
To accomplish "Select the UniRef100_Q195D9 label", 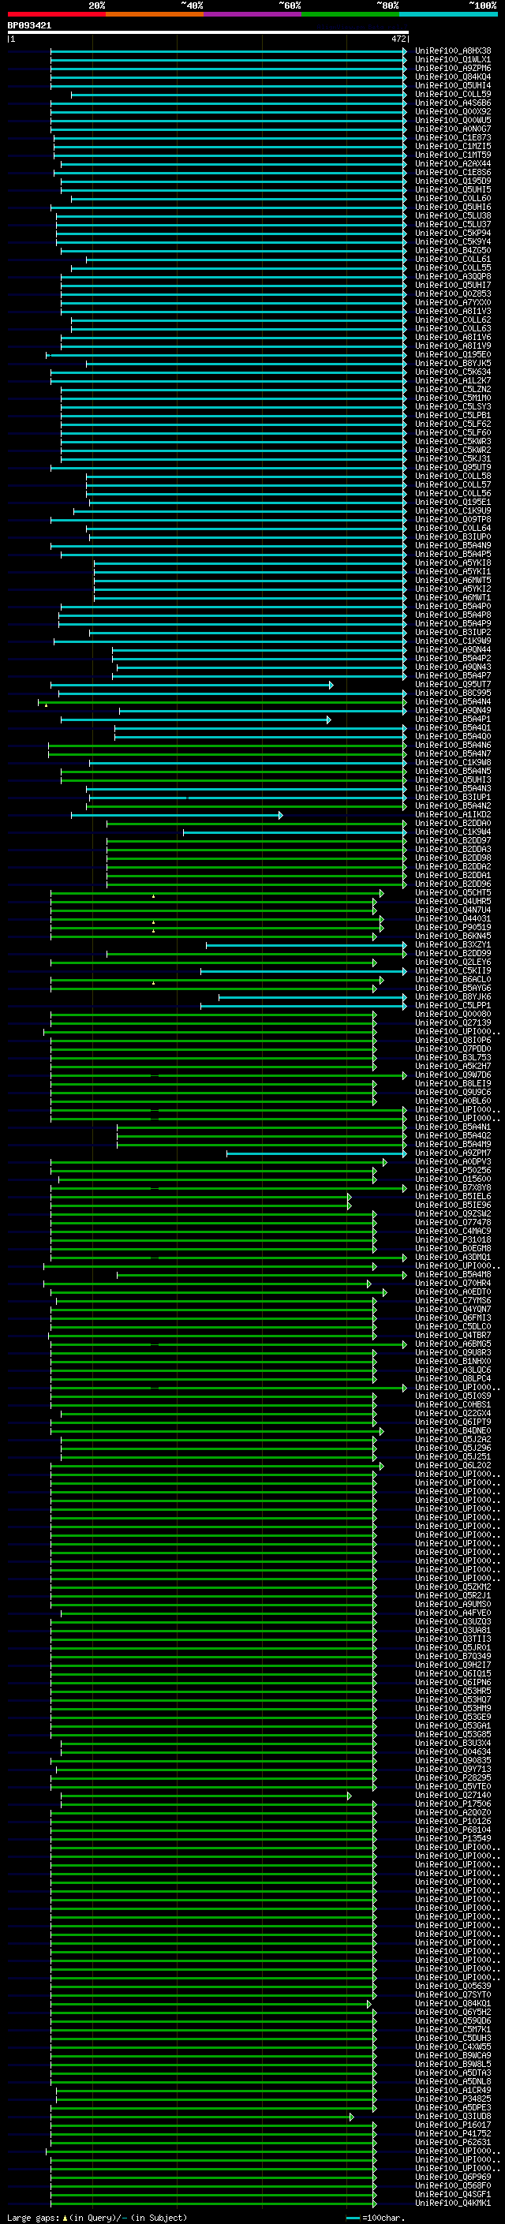I will (453, 181).
